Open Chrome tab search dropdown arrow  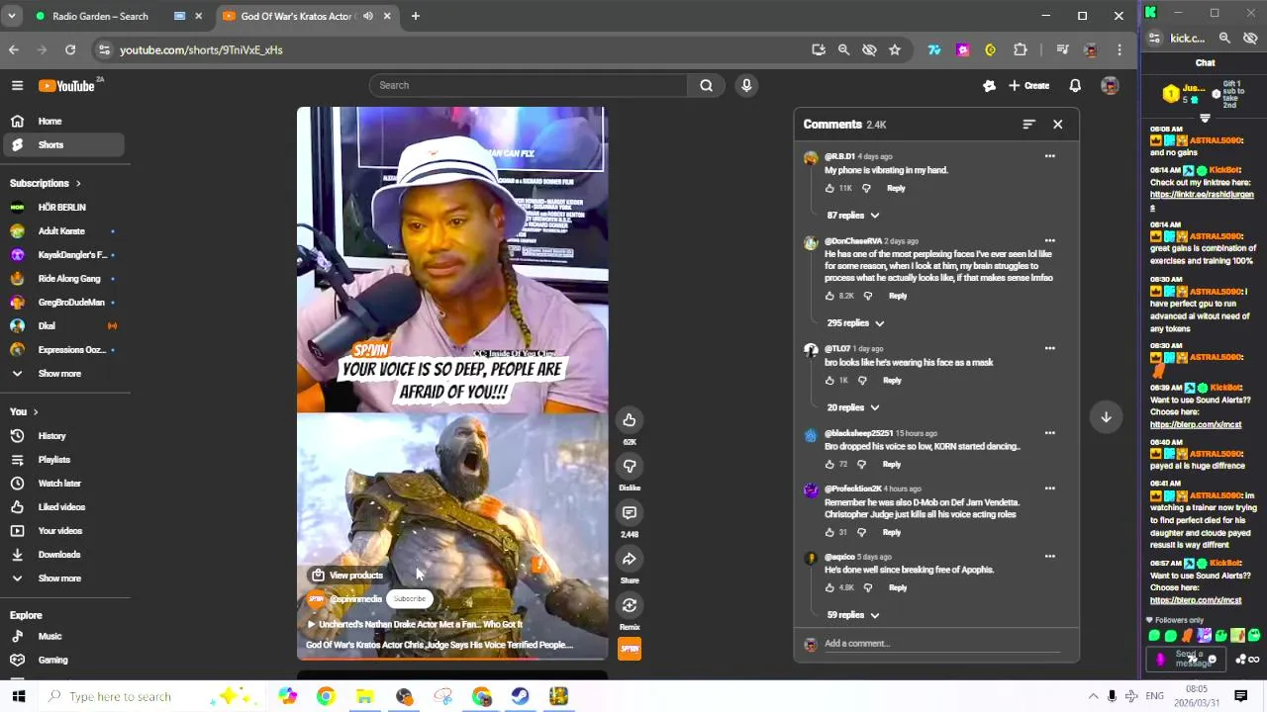pyautogui.click(x=12, y=16)
